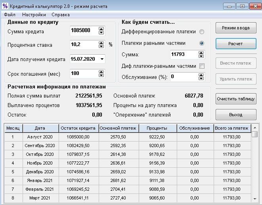Increase Срок погашения with up arrow

pyautogui.click(x=101, y=72)
